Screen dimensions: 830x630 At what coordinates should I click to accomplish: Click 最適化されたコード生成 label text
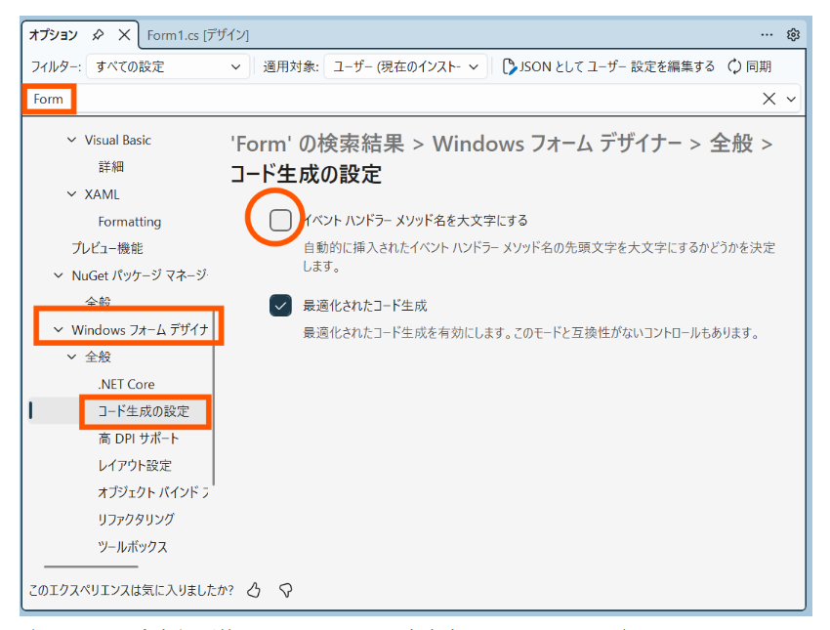365,306
